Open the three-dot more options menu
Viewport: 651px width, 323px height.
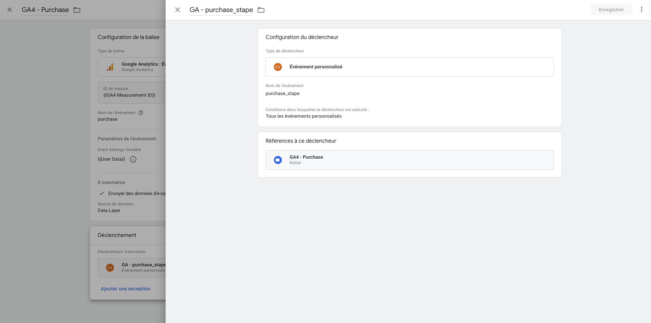coord(641,9)
